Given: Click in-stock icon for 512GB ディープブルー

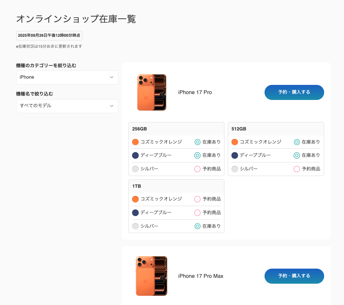Looking at the screenshot, I should tap(297, 155).
